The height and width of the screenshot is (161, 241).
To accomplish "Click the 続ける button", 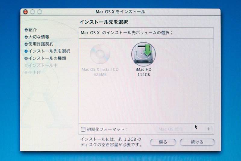I will pyautogui.click(x=197, y=142).
